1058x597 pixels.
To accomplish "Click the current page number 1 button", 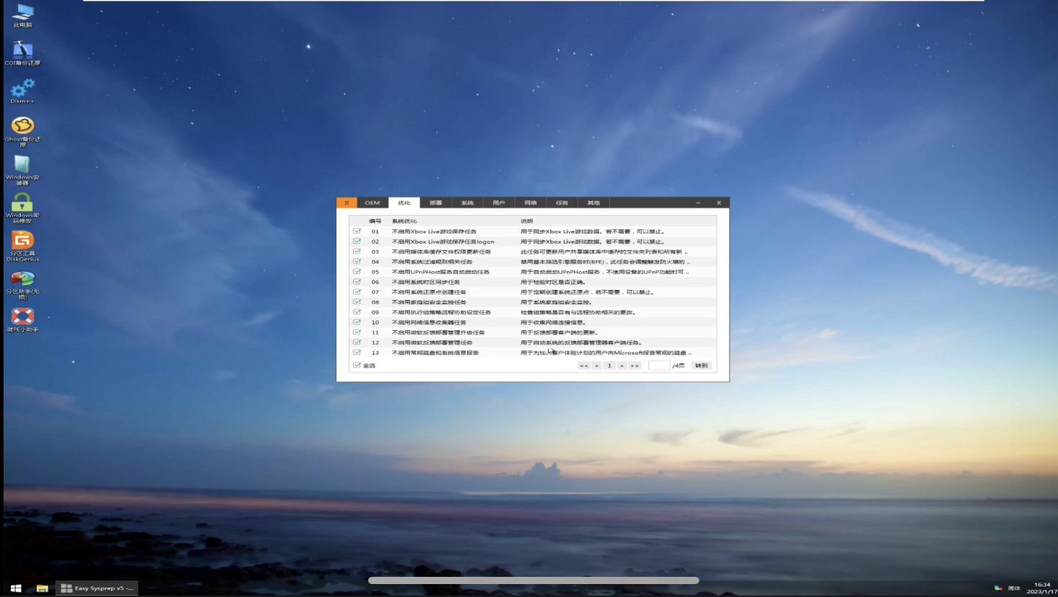I will [x=609, y=365].
